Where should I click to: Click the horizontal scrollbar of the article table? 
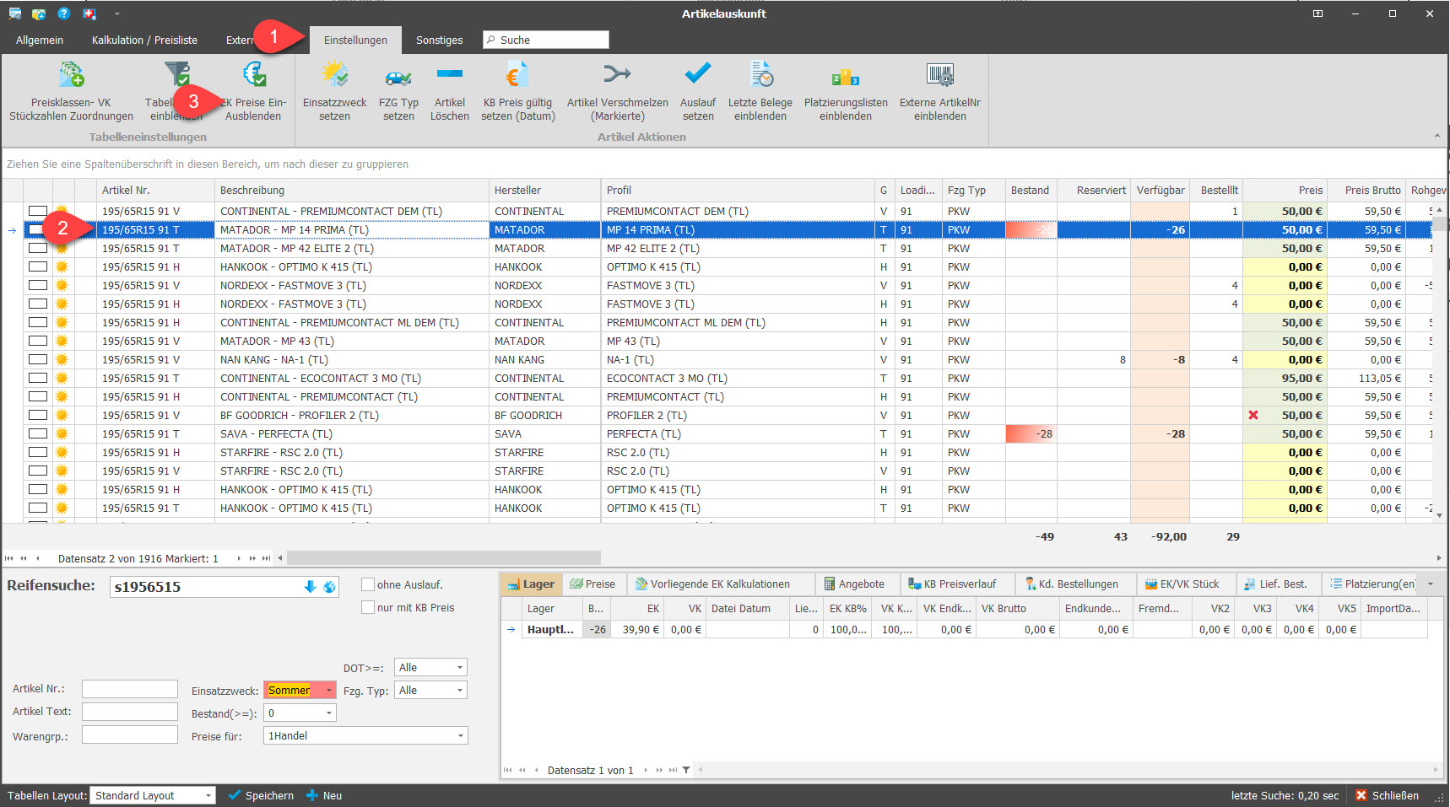tap(444, 558)
